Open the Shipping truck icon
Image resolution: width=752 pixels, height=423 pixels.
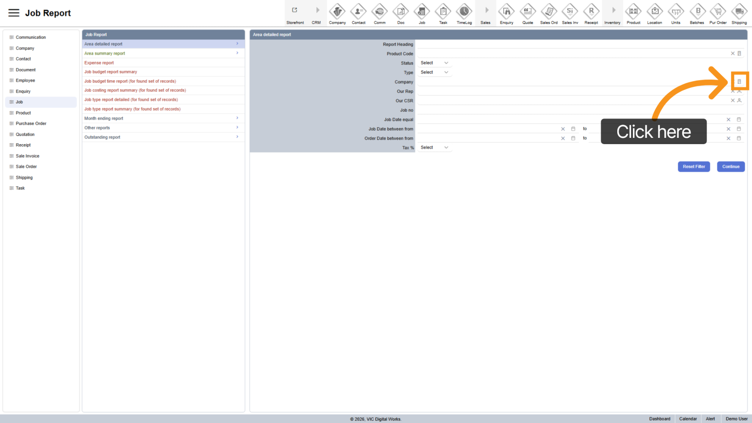coord(739,12)
